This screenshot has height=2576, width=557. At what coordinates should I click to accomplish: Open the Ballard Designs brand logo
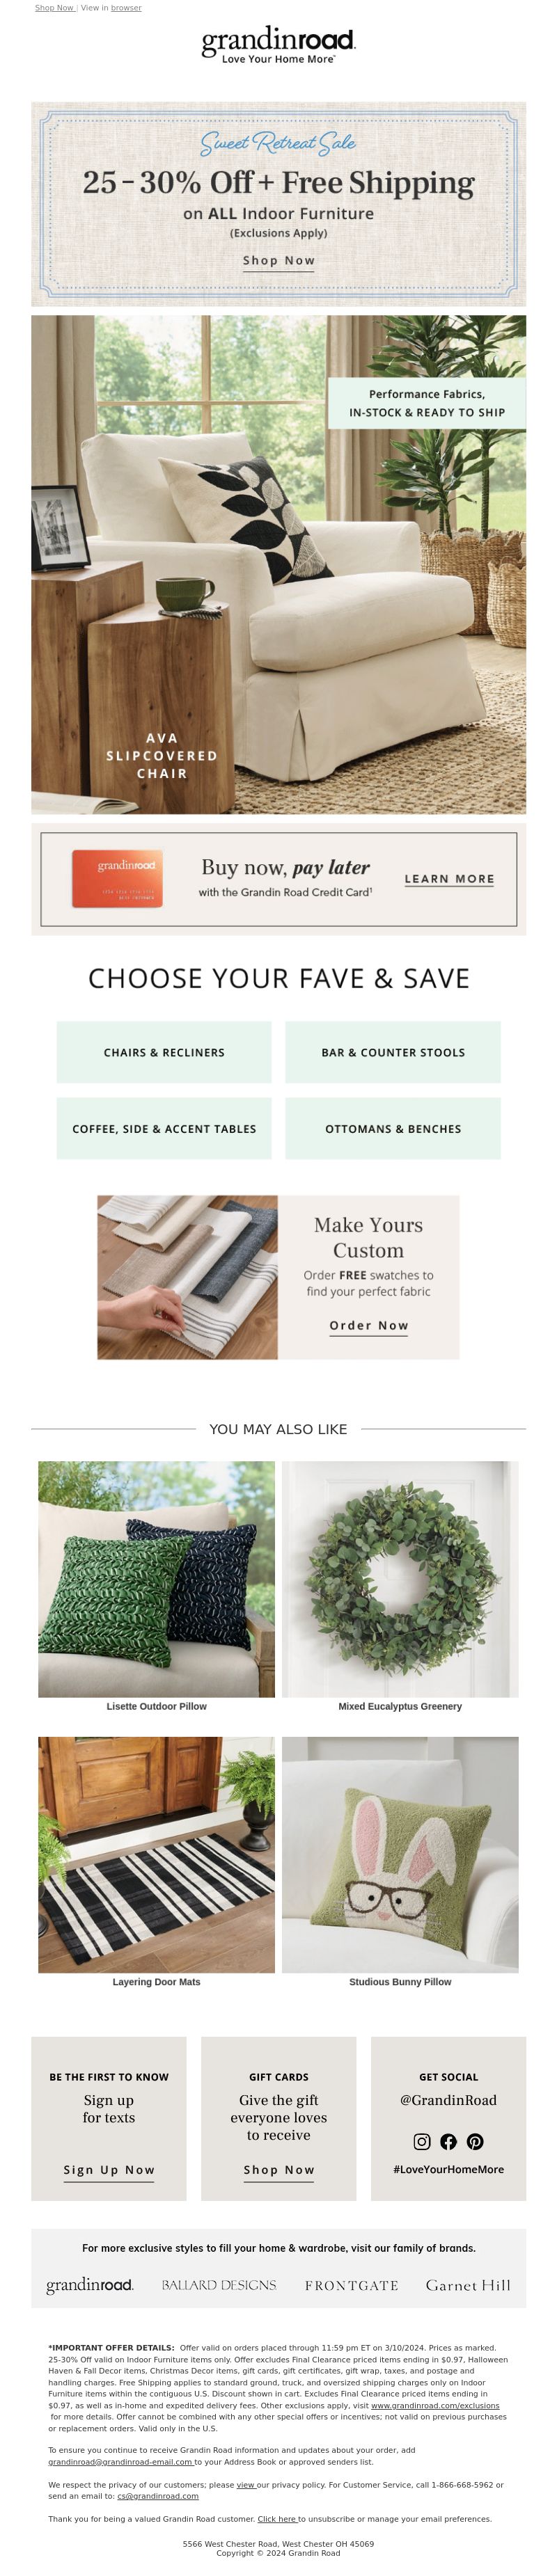point(219,2285)
